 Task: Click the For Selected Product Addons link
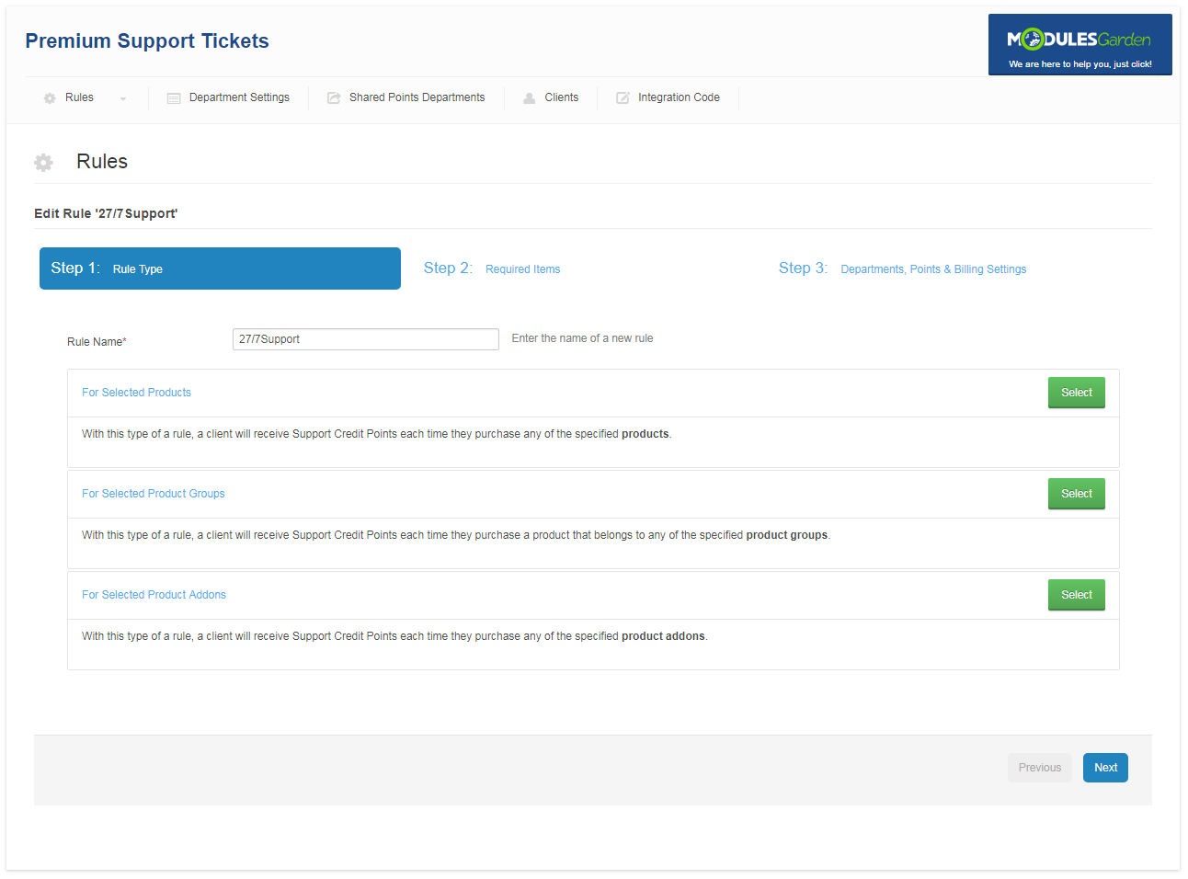154,595
